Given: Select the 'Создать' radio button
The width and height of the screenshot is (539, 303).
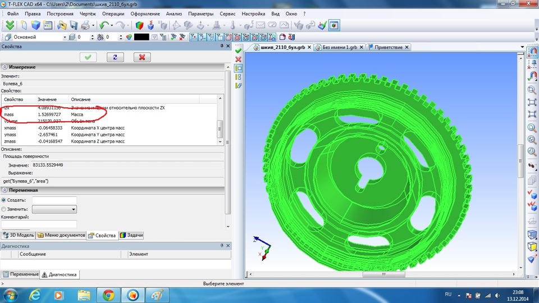Looking at the screenshot, I should (x=4, y=200).
